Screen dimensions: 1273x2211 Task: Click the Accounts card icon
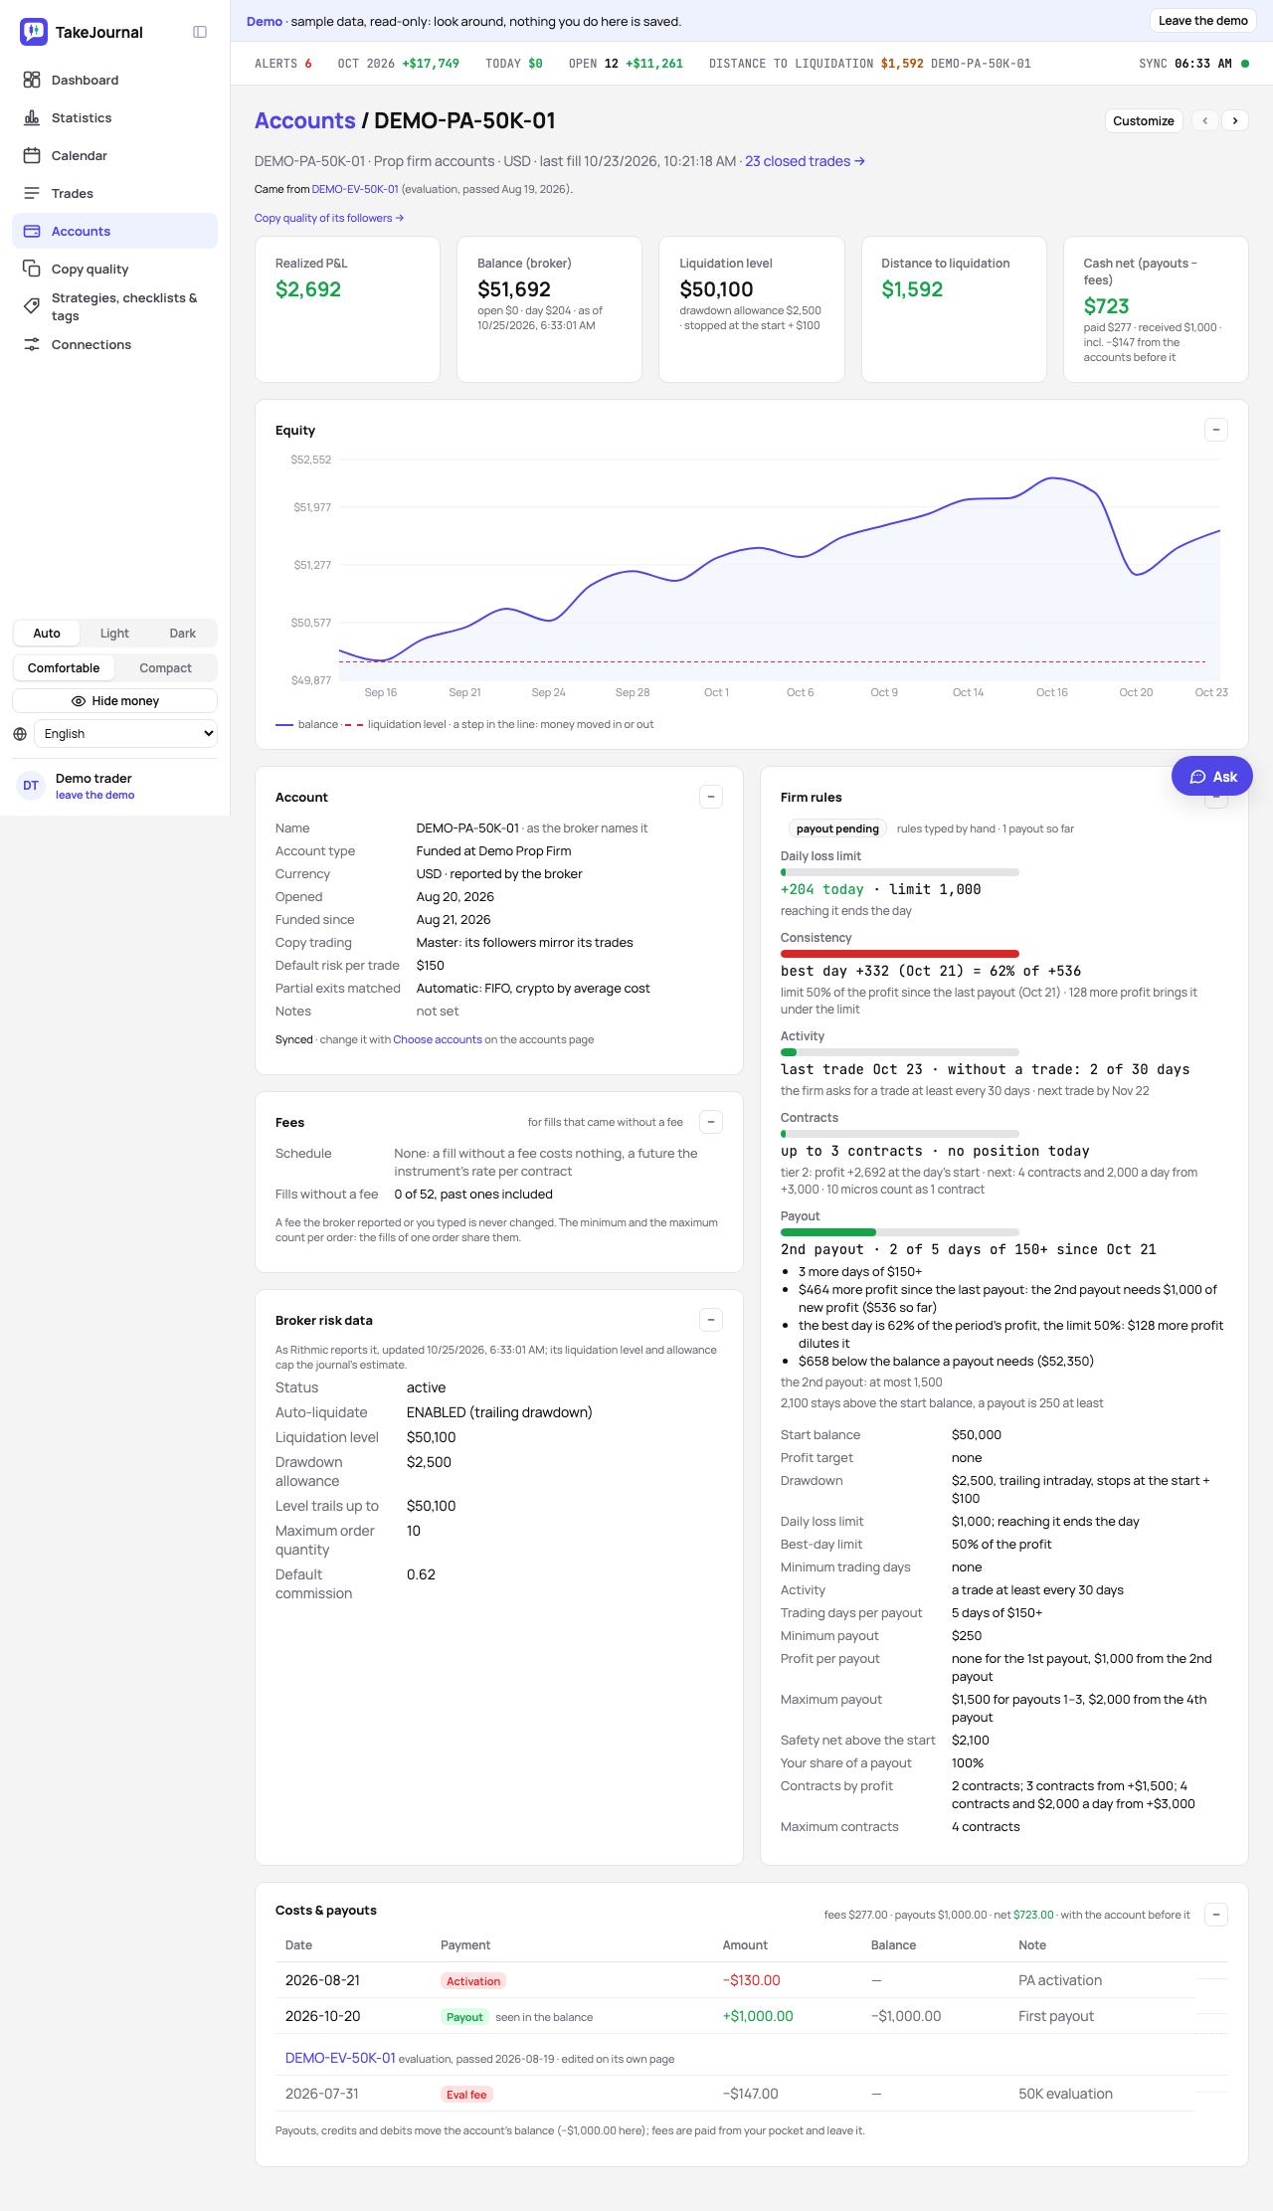click(x=32, y=231)
